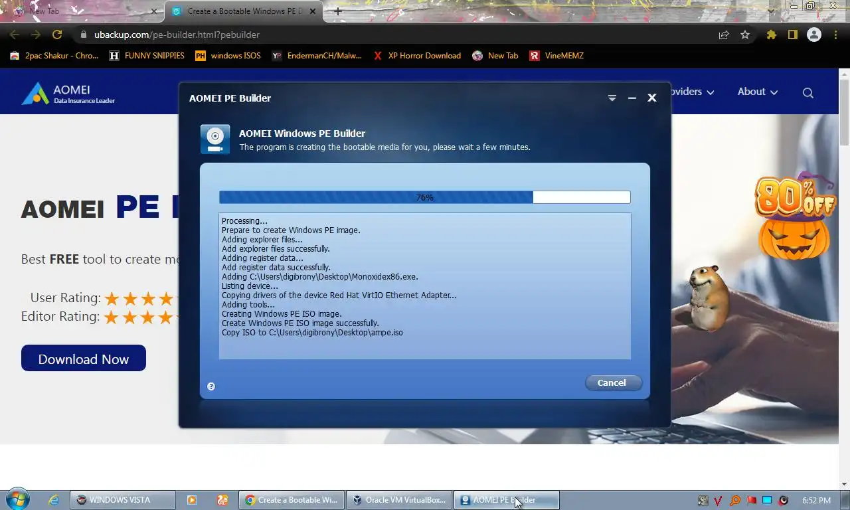Expand the partially hidden 'oviders' nav dropdown
The height and width of the screenshot is (510, 850).
click(693, 92)
